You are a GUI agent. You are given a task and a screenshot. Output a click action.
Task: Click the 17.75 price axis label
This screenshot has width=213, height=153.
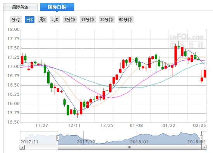click(x=14, y=39)
